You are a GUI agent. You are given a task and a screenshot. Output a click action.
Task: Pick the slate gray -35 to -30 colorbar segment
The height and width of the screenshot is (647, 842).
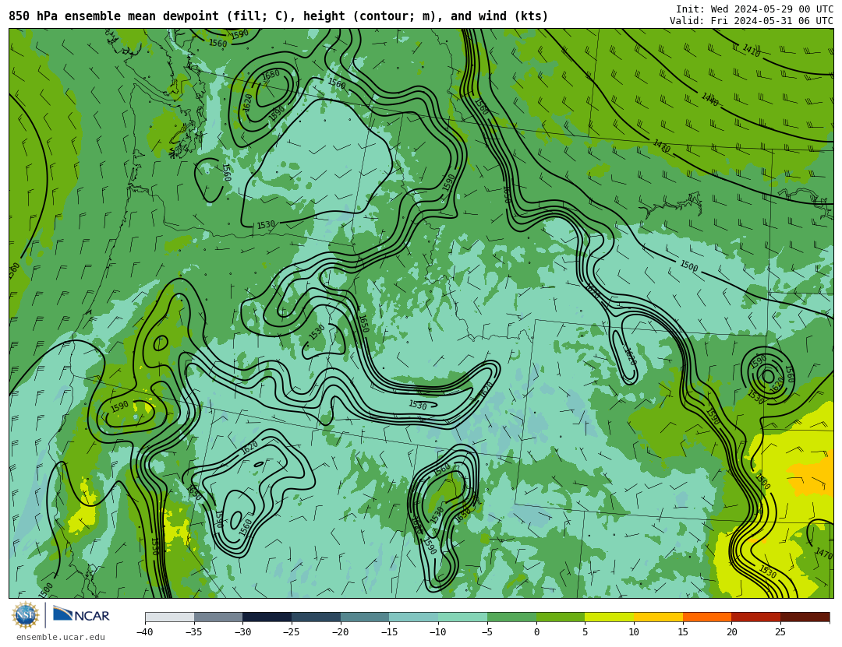pyautogui.click(x=218, y=617)
